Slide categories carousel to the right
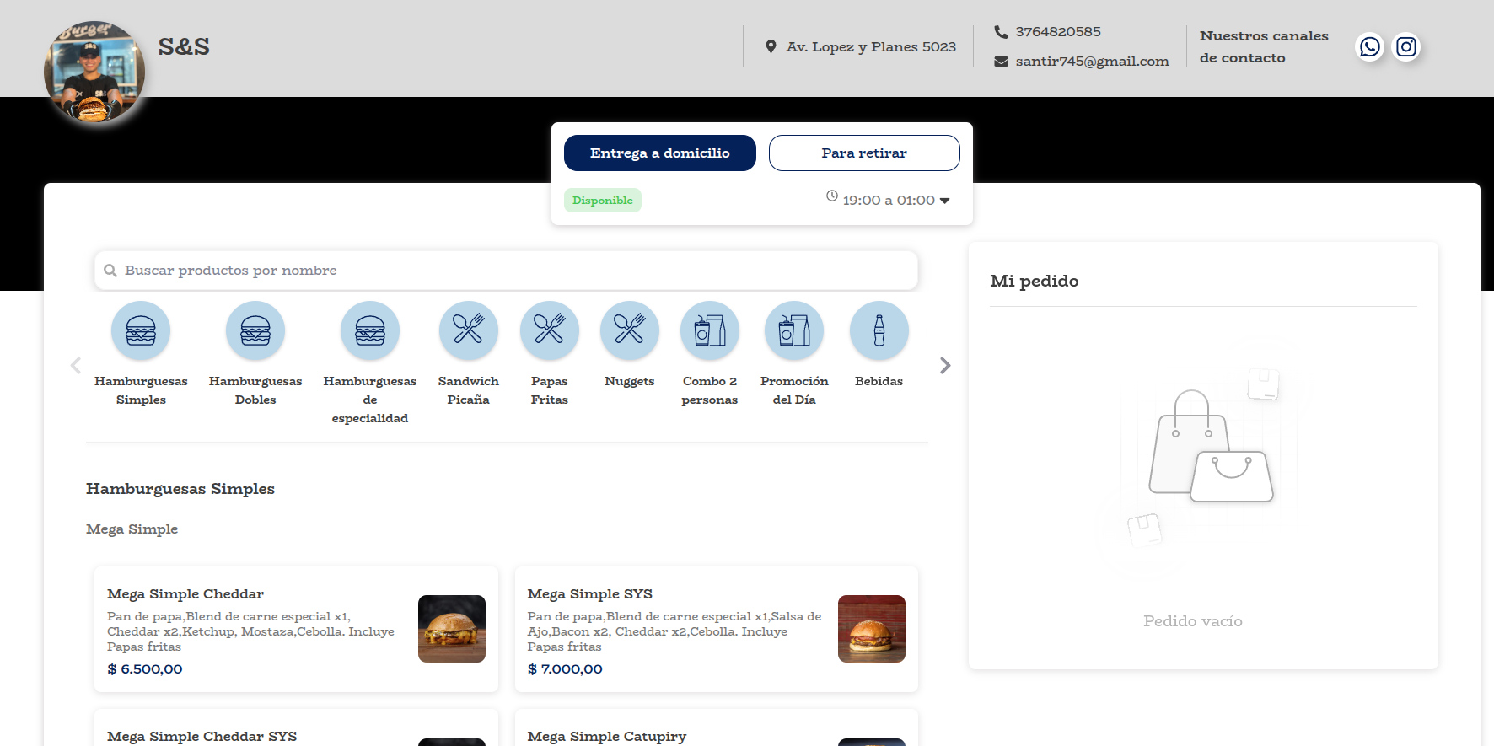This screenshot has height=746, width=1494. [945, 365]
